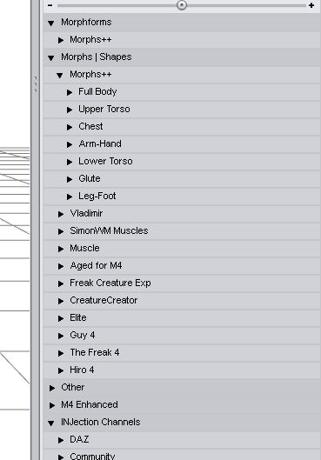Screen dimensions: 321x460
Task: Collapse Morphs++ under Morphs | Shapes
Action: (x=60, y=76)
